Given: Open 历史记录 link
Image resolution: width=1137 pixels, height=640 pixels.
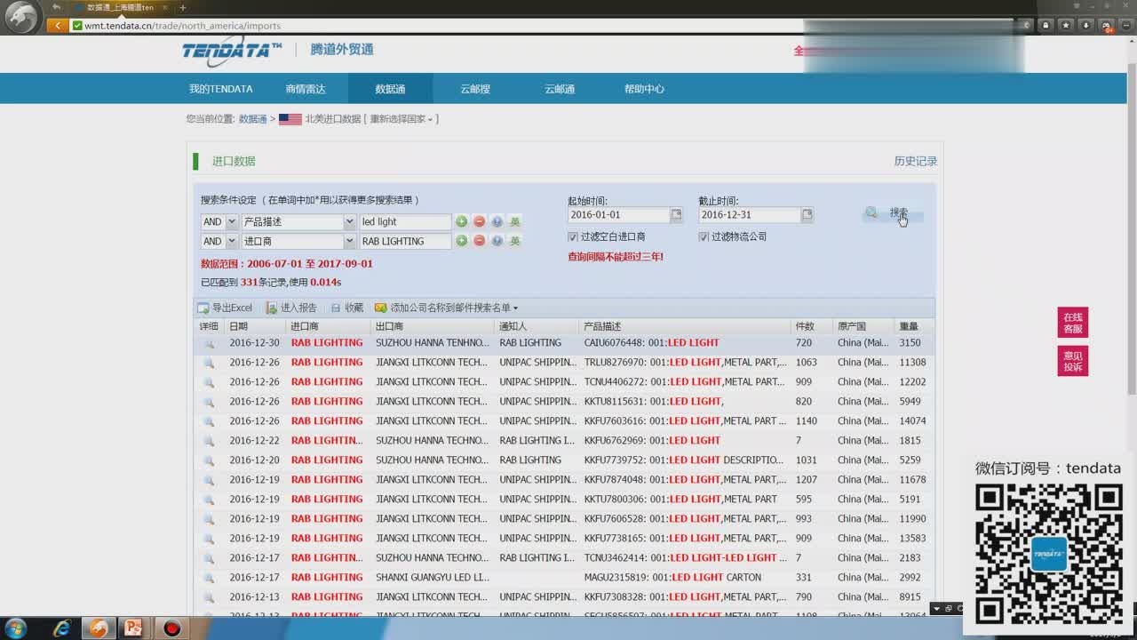Looking at the screenshot, I should tap(916, 161).
